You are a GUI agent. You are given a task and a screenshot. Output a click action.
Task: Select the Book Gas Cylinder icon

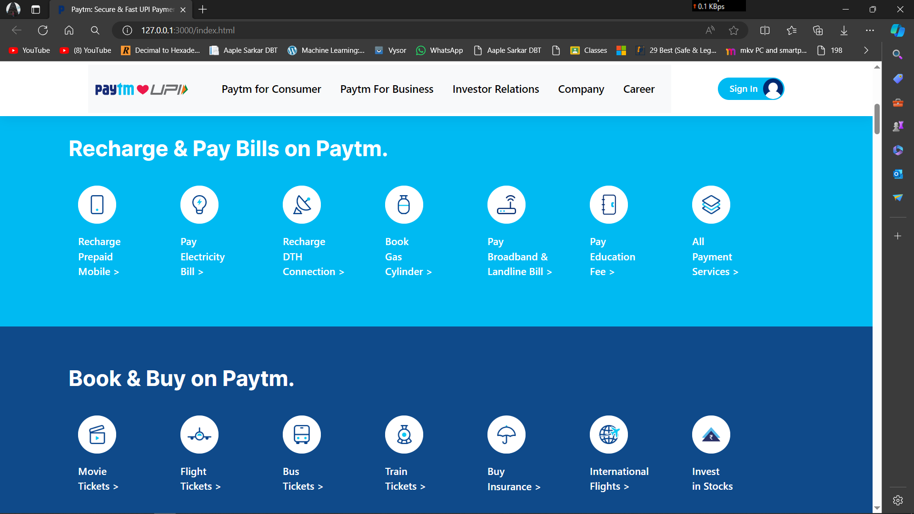coord(404,205)
